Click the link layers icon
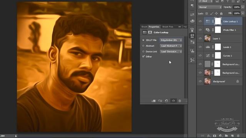 203,136
